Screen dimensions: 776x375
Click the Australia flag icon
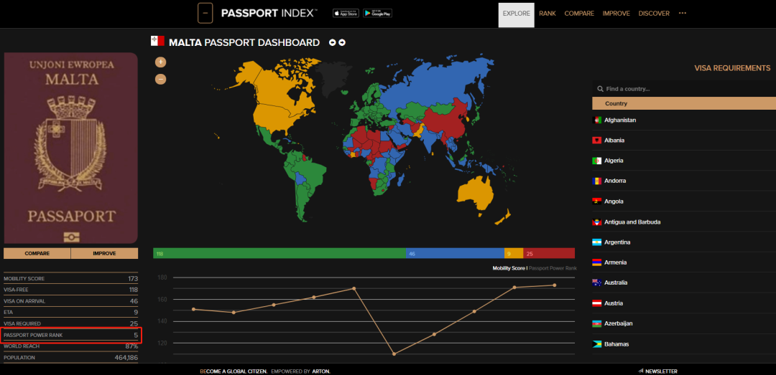[x=596, y=283]
